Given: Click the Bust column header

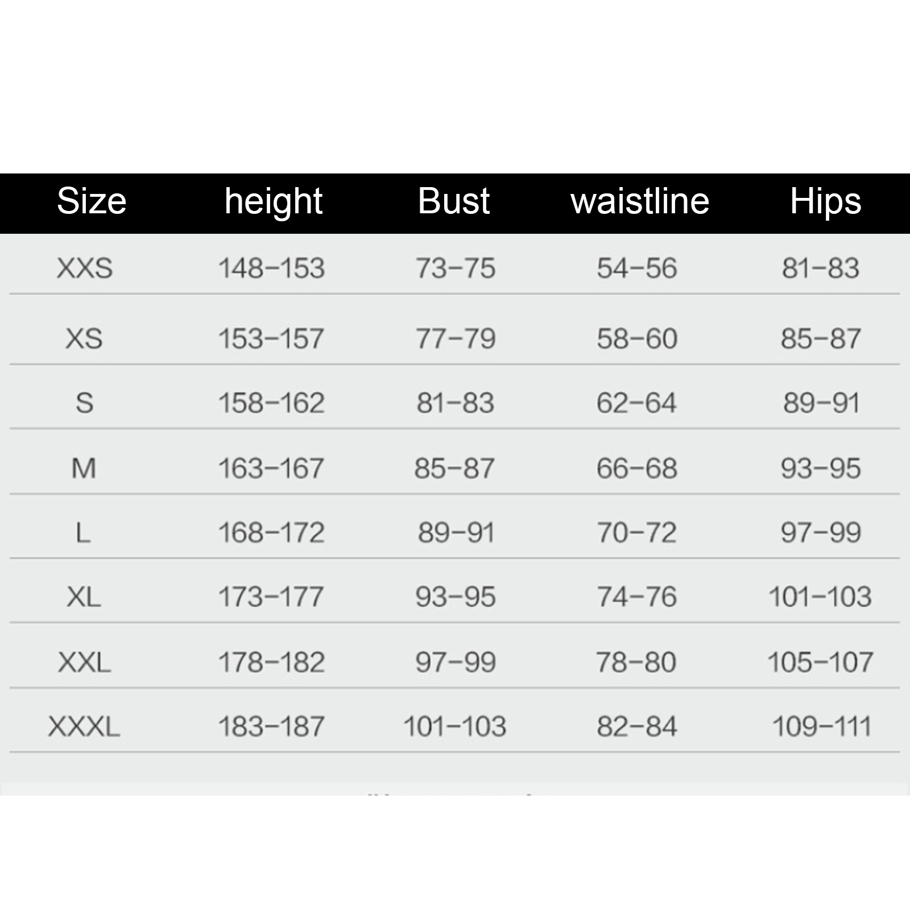Looking at the screenshot, I should click(454, 201).
